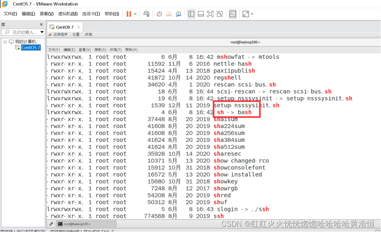
Task: Open the power options dropdown beside pause
Action: click(135, 14)
